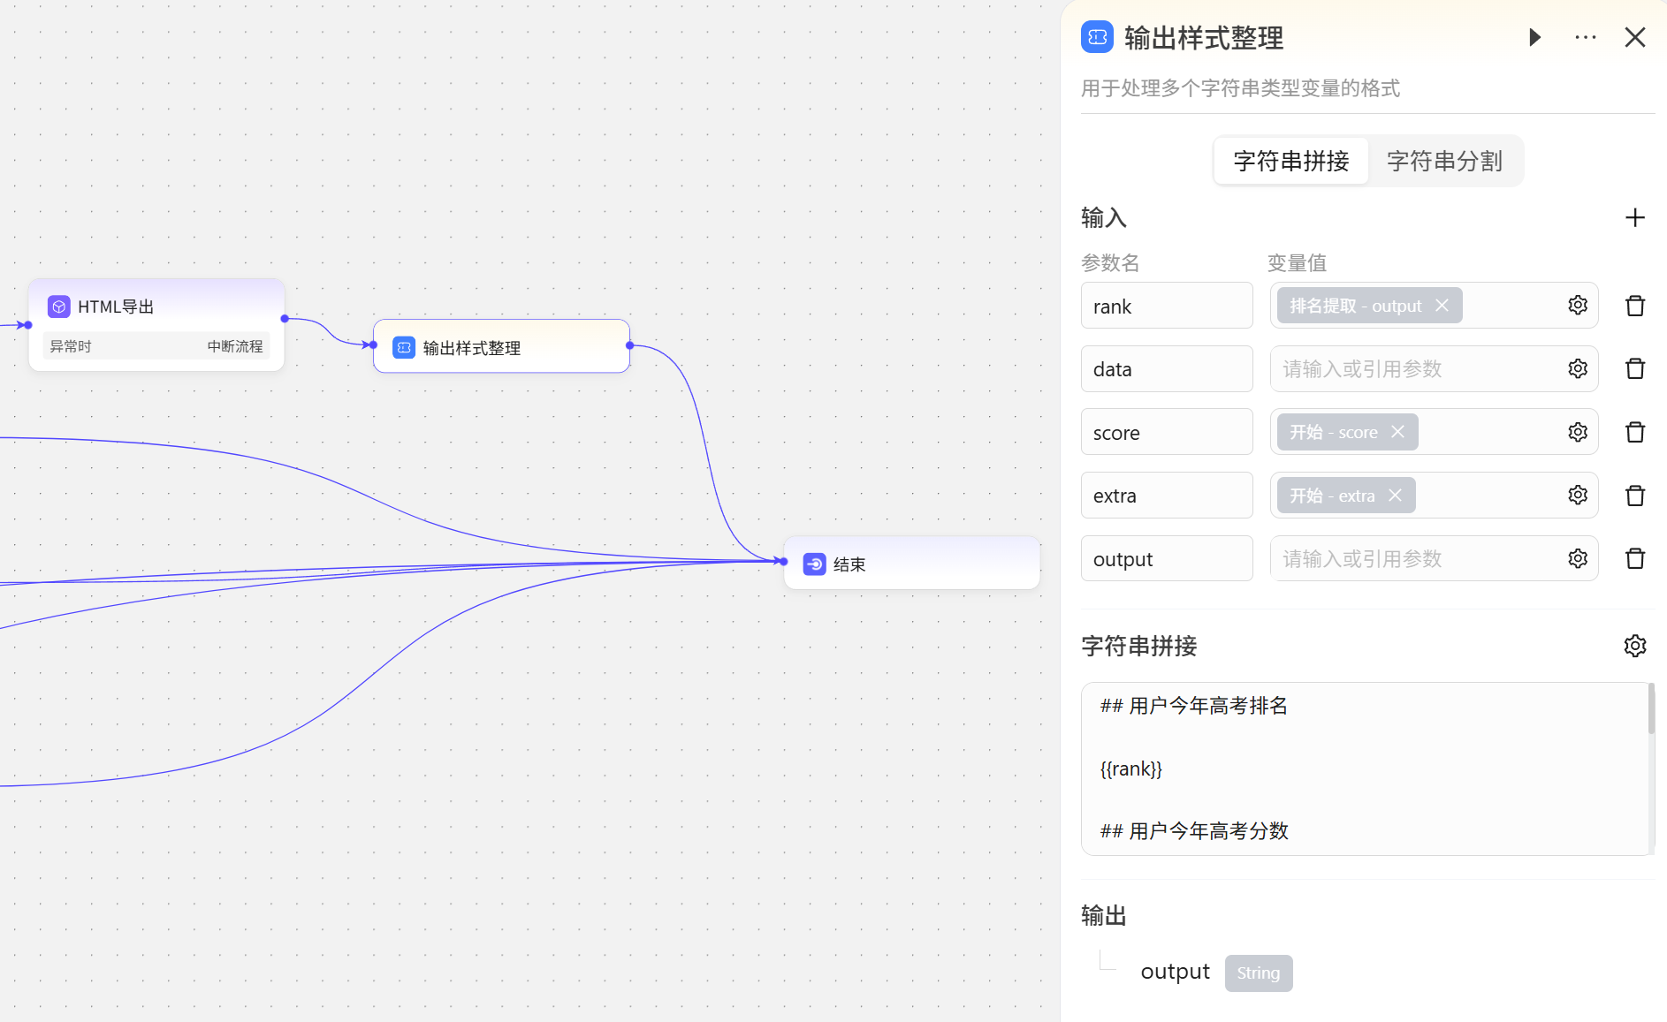
Task: Delete the extra parameter row
Action: tap(1634, 496)
